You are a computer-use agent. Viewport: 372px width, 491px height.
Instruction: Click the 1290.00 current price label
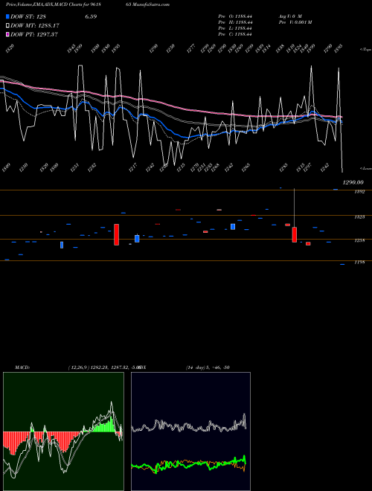point(353,182)
